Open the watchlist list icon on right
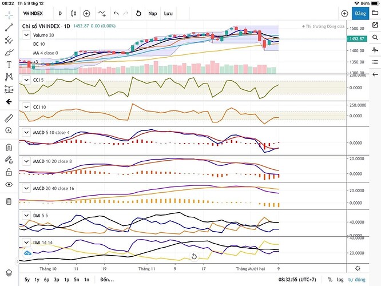381x286 pixels. tap(375, 62)
